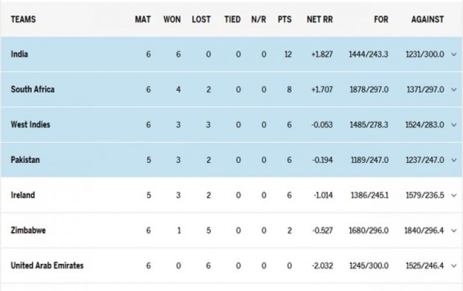
Task: Click the AGAINST column header
Action: pyautogui.click(x=427, y=19)
